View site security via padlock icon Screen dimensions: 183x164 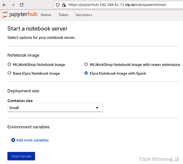coord(64,5)
